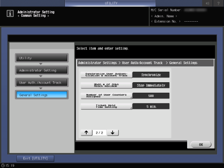
Task: Go to previous page with up arrow
Action: point(87,132)
